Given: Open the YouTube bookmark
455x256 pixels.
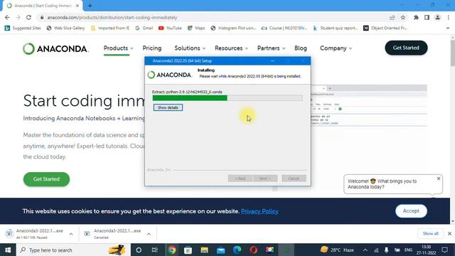Looking at the screenshot, I should click(170, 28).
